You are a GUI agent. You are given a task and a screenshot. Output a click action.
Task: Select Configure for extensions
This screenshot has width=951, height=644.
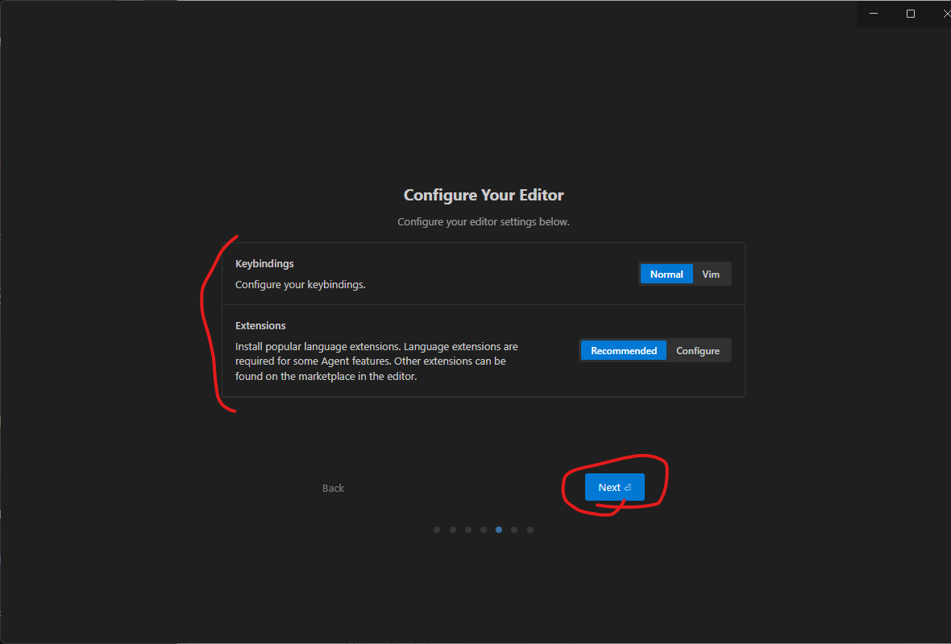click(697, 351)
